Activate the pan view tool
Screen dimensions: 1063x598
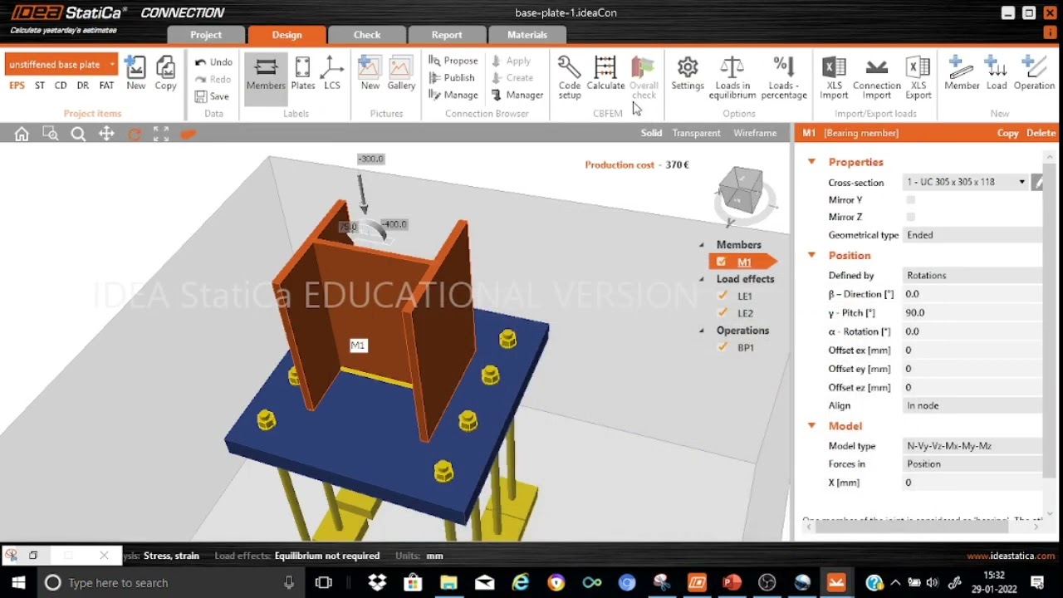tap(106, 134)
